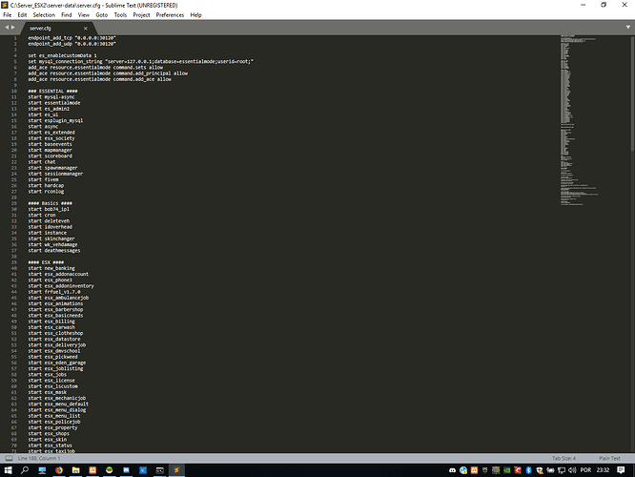Click the 'start es_extended' line
The width and height of the screenshot is (635, 477).
point(51,133)
